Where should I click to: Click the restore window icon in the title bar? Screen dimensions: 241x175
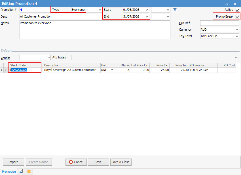(x=227, y=4)
